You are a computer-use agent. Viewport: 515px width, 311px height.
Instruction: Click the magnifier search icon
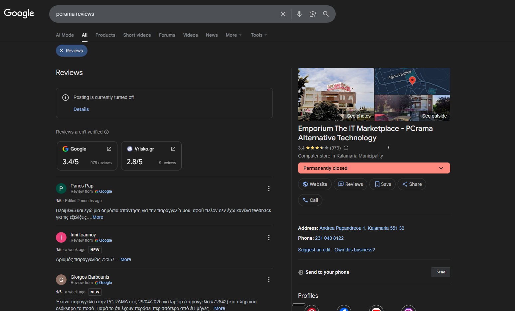326,14
